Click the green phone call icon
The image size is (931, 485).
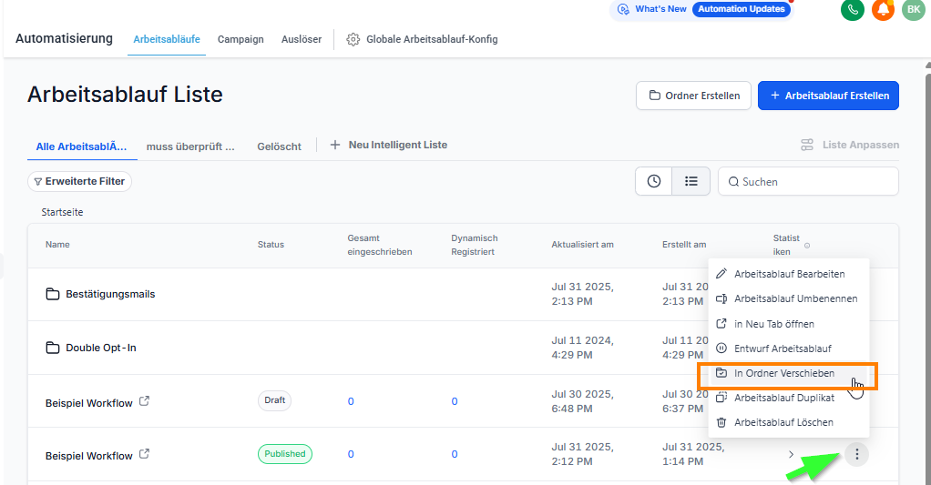[852, 9]
